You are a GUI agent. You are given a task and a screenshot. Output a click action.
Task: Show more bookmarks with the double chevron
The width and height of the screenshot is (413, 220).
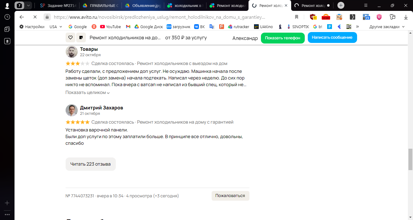click(357, 27)
